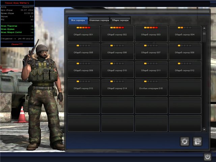The height and width of the screenshot is (162, 216).
Task: Select Особые операции 015 server
Action: 151,87
